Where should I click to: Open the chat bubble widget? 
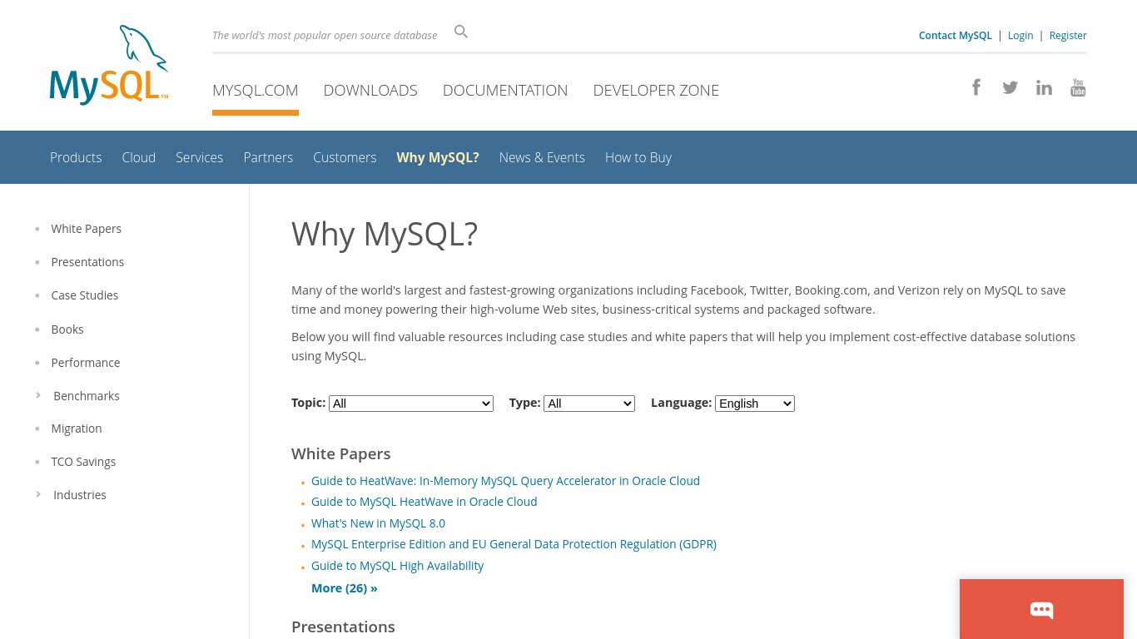pos(1041,609)
